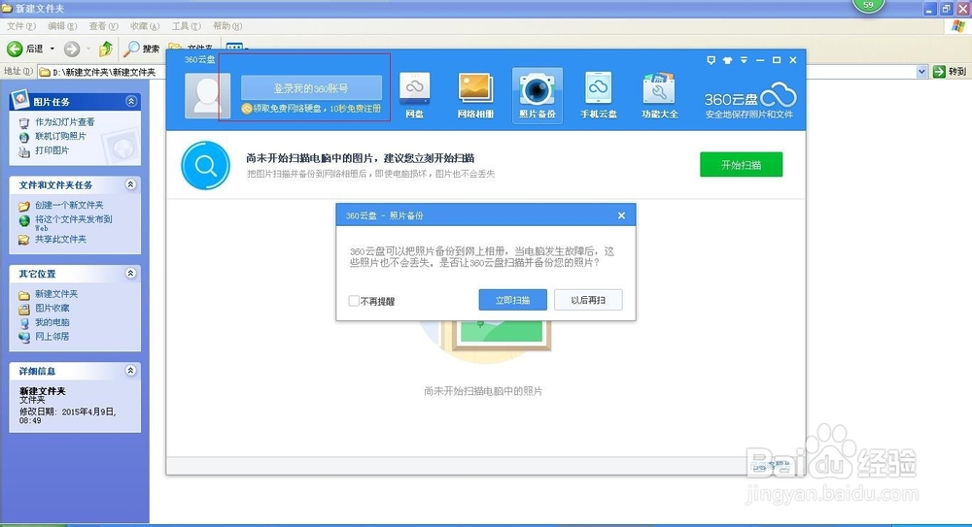This screenshot has height=527, width=972.
Task: Select the 照片备份 camera icon
Action: [537, 95]
